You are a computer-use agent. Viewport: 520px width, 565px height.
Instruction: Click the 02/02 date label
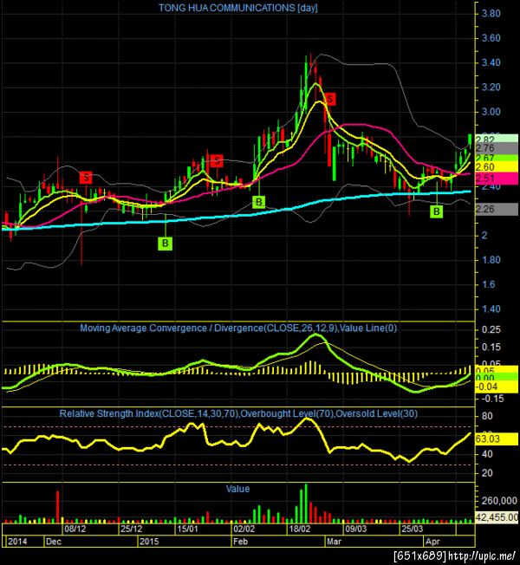pyautogui.click(x=244, y=529)
